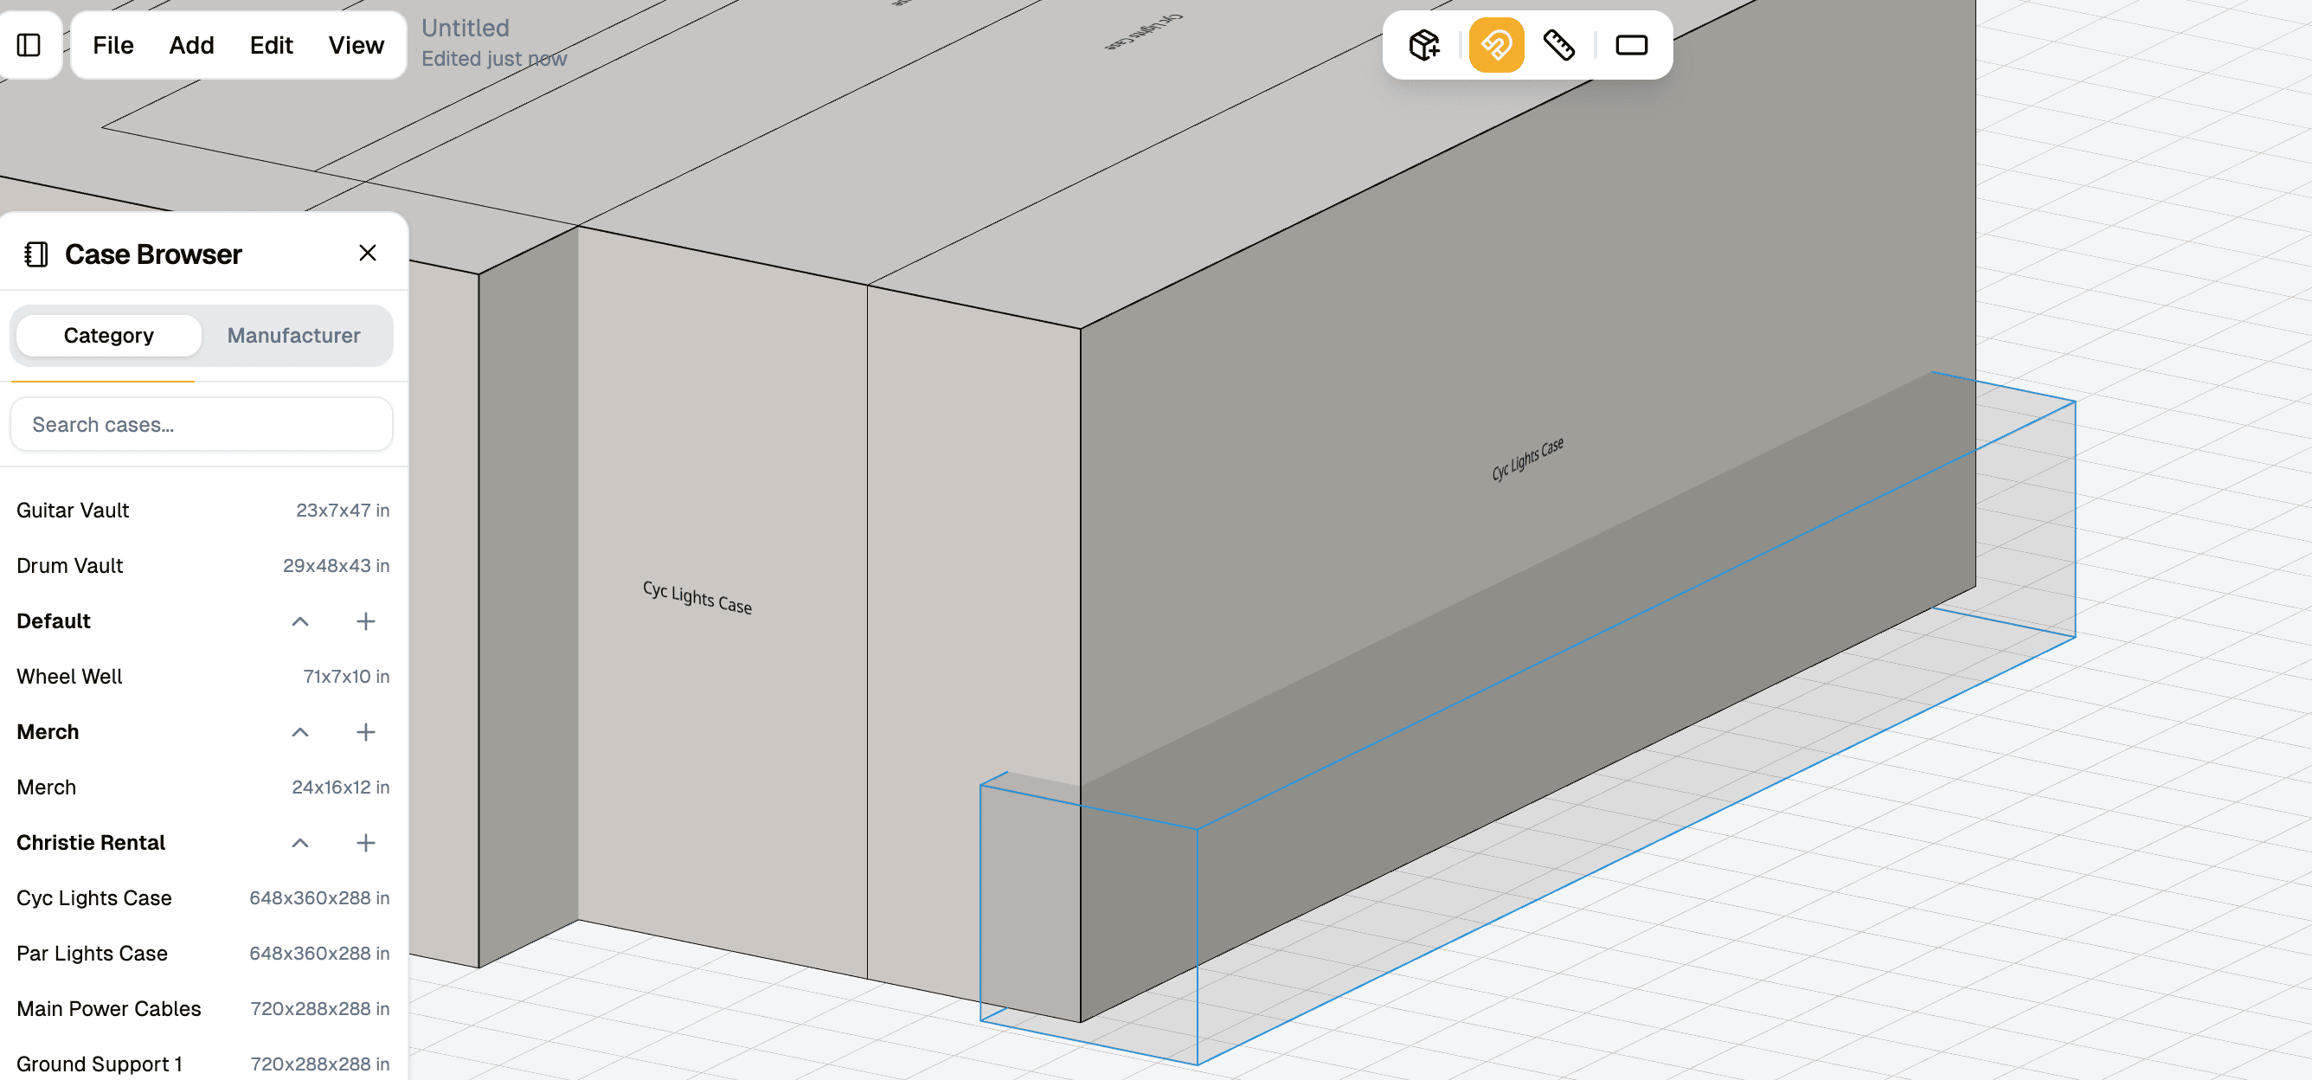Click the Search cases field
Screen dimensions: 2312x1080
tap(201, 424)
